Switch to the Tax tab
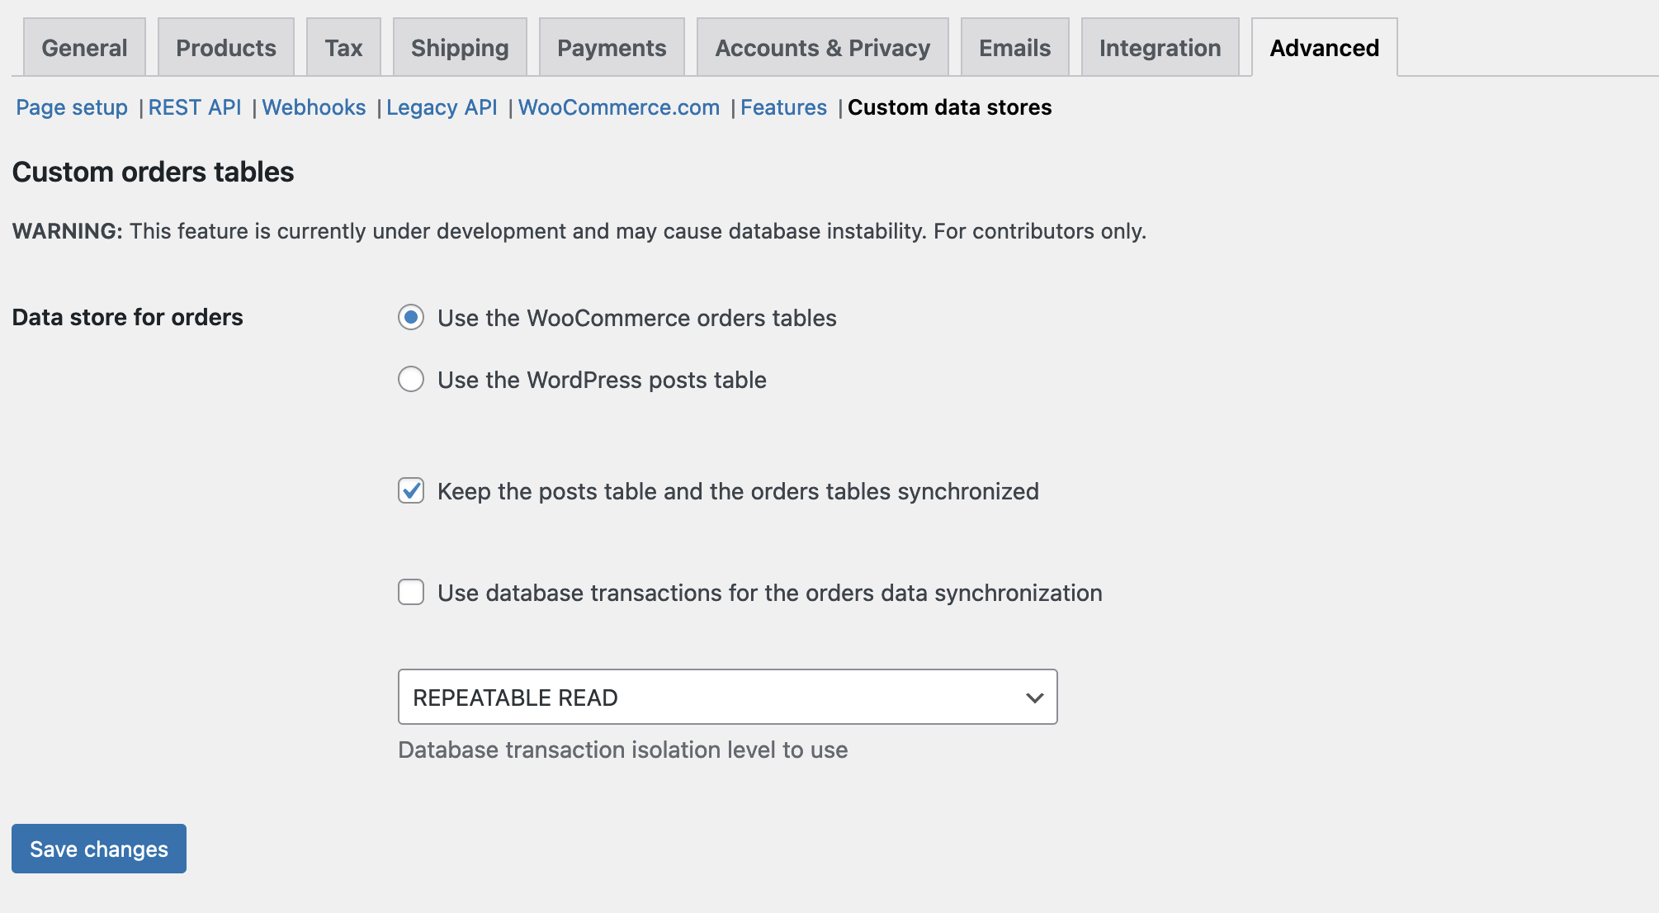1659x913 pixels. point(343,47)
